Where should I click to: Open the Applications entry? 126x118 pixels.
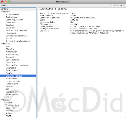[11, 17]
